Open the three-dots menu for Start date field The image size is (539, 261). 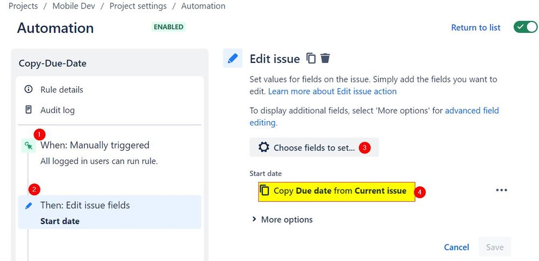pos(502,191)
